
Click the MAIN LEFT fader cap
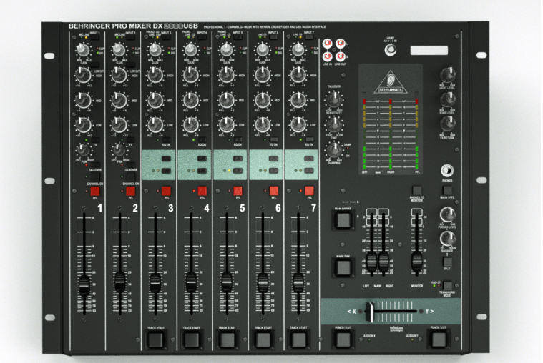(371, 262)
